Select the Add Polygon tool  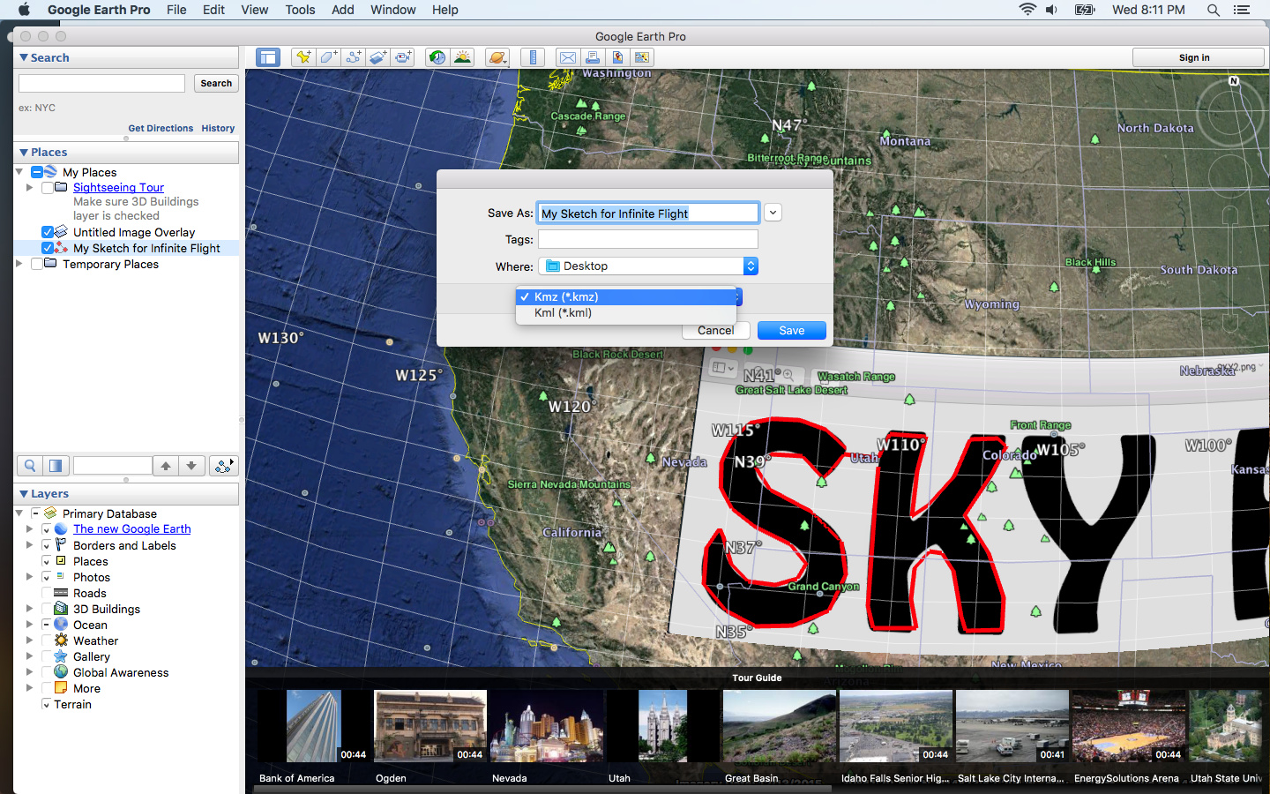click(328, 57)
